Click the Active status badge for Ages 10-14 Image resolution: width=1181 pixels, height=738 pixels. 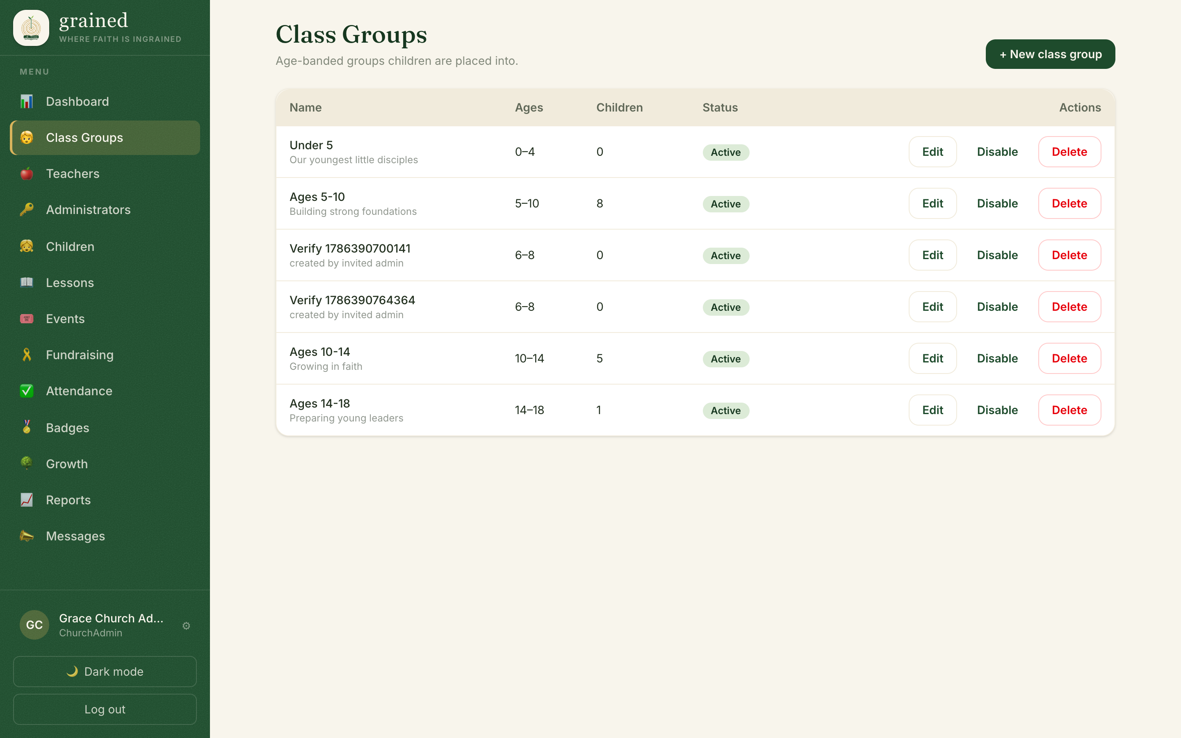tap(726, 359)
